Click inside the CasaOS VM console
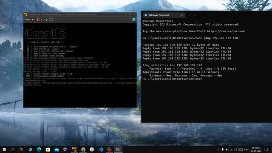The height and width of the screenshot is (153, 272). (80, 65)
